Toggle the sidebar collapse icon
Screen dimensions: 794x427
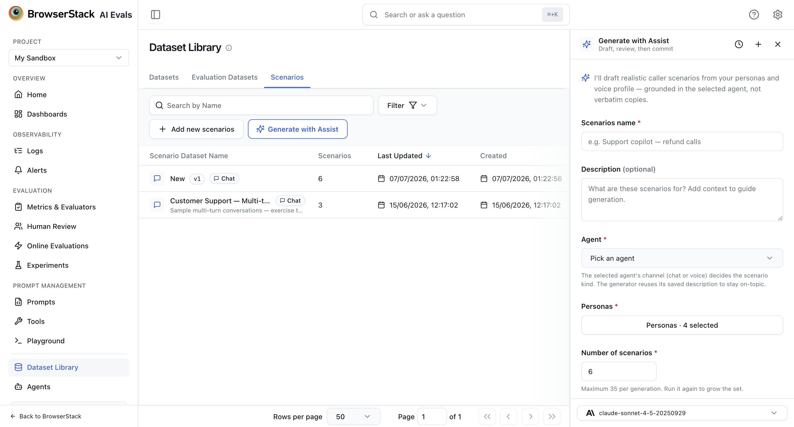pos(156,15)
